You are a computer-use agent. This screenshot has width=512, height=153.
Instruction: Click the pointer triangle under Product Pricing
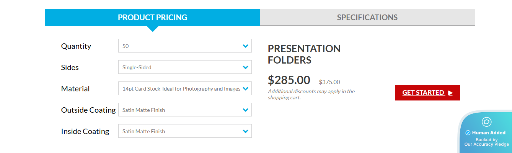[x=152, y=29]
